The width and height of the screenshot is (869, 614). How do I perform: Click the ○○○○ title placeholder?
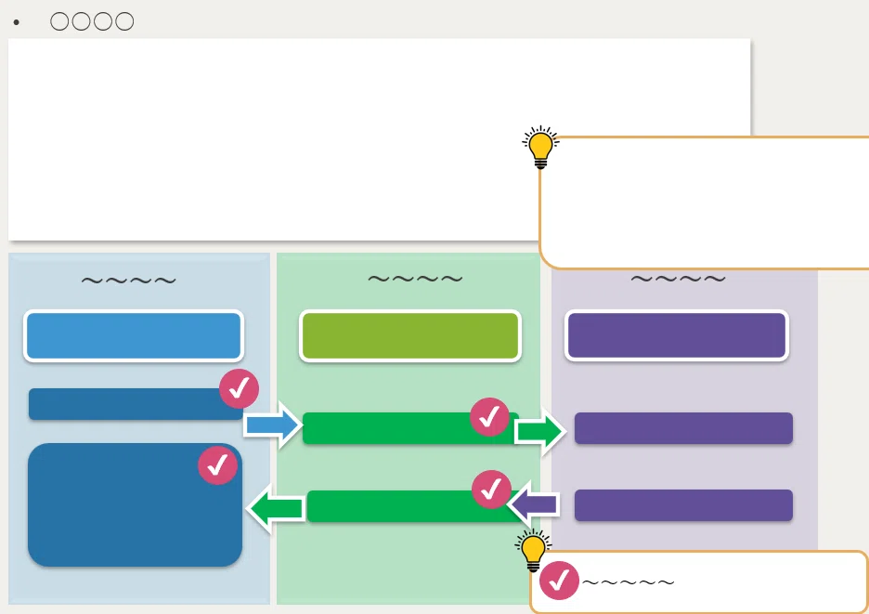pos(92,21)
